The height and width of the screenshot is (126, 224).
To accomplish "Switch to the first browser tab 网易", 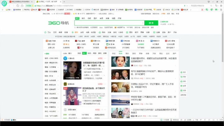I will coord(21,2).
